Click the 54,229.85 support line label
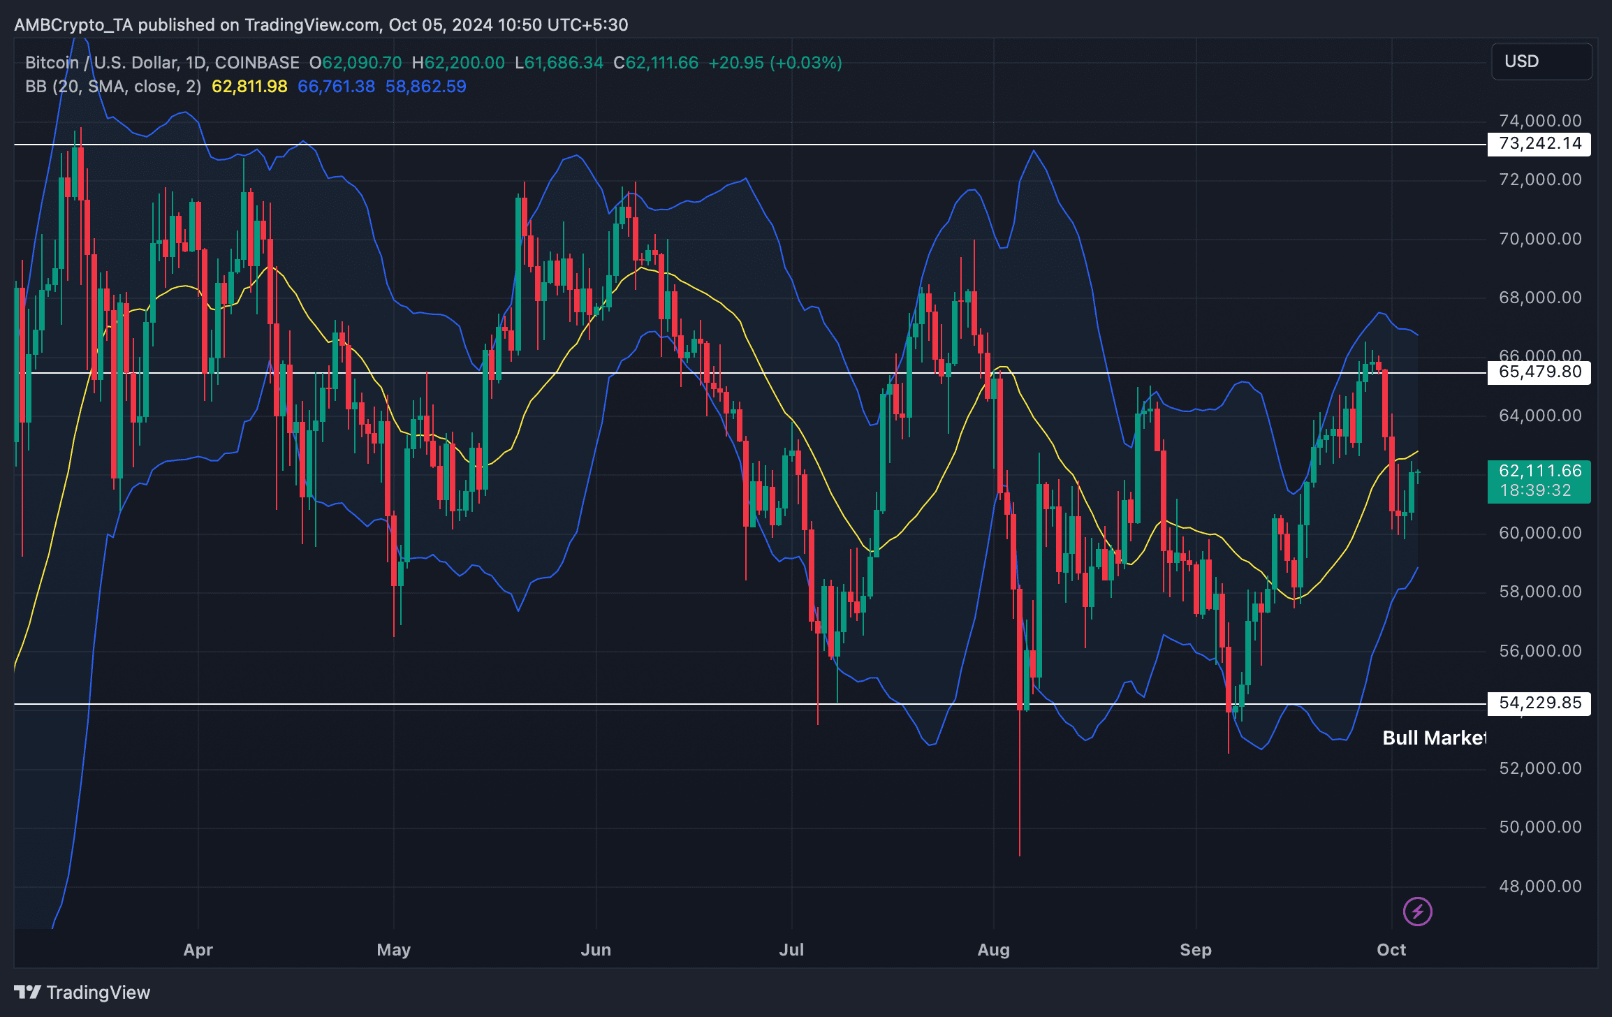 pyautogui.click(x=1539, y=703)
